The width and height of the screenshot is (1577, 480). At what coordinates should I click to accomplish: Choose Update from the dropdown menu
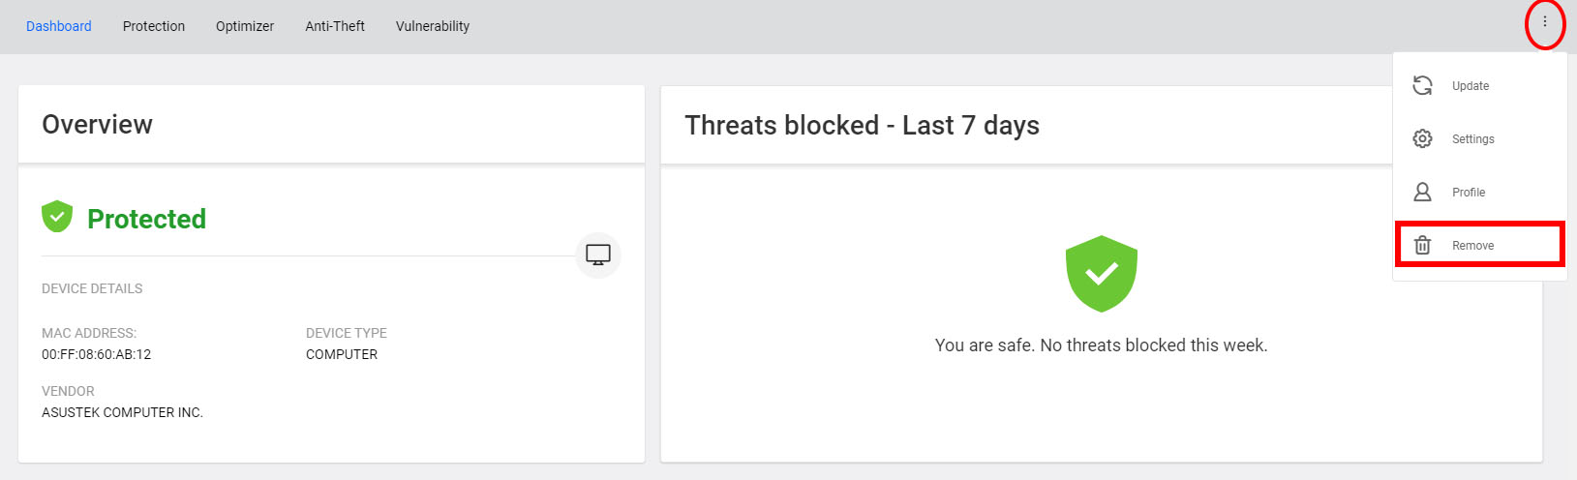coord(1479,86)
